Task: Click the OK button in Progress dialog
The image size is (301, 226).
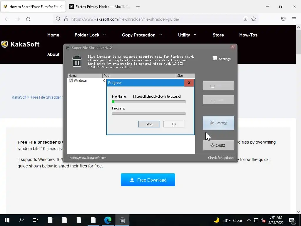Action: point(174,124)
